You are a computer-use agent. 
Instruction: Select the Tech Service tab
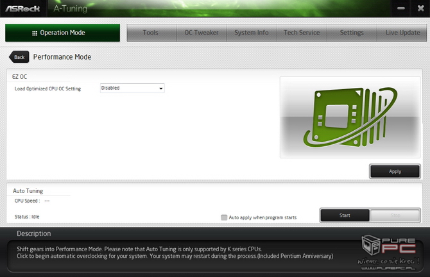(x=302, y=33)
